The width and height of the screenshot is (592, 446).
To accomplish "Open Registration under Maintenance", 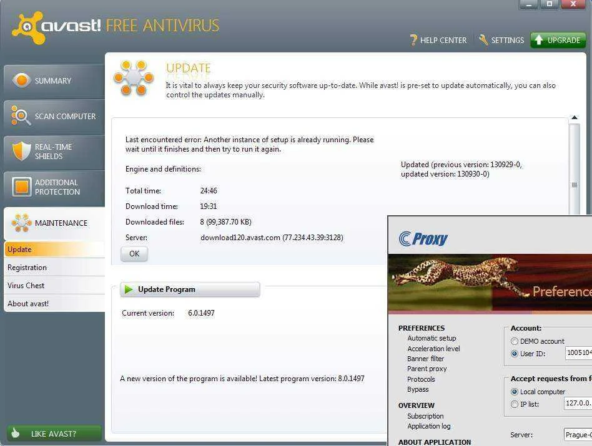I will (54, 268).
